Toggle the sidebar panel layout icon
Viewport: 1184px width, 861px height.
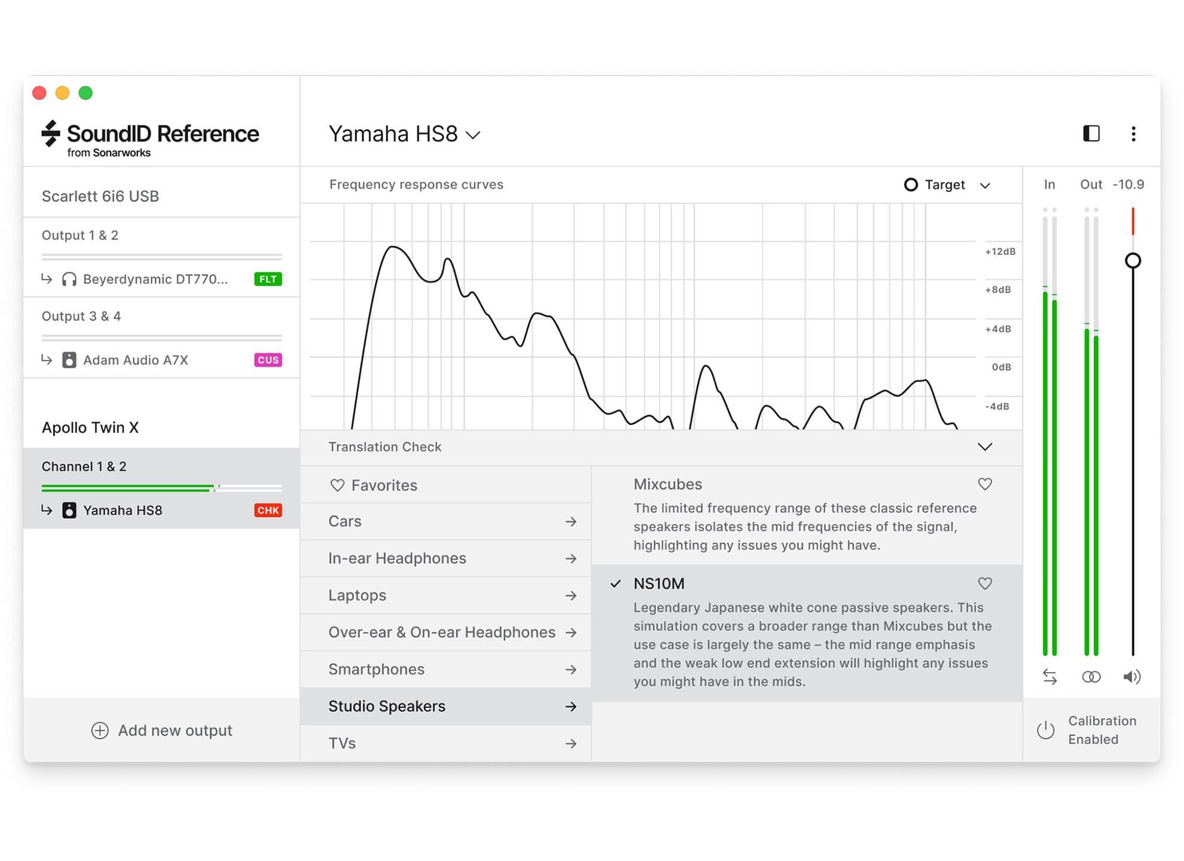1091,133
